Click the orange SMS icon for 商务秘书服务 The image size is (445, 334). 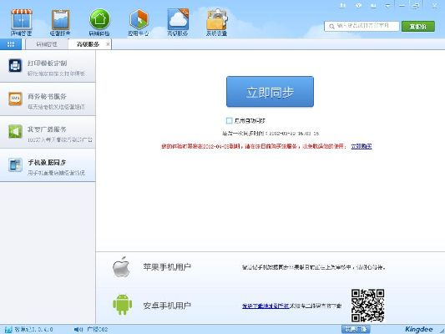[15, 99]
